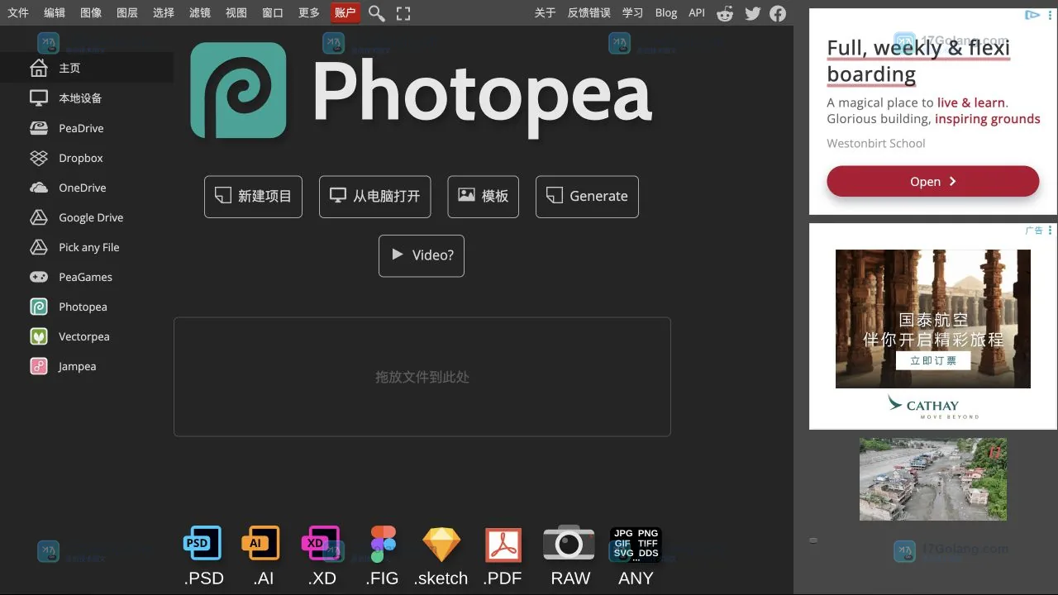Select the Pick any File label
Screen dimensions: 1058x595
(89, 247)
